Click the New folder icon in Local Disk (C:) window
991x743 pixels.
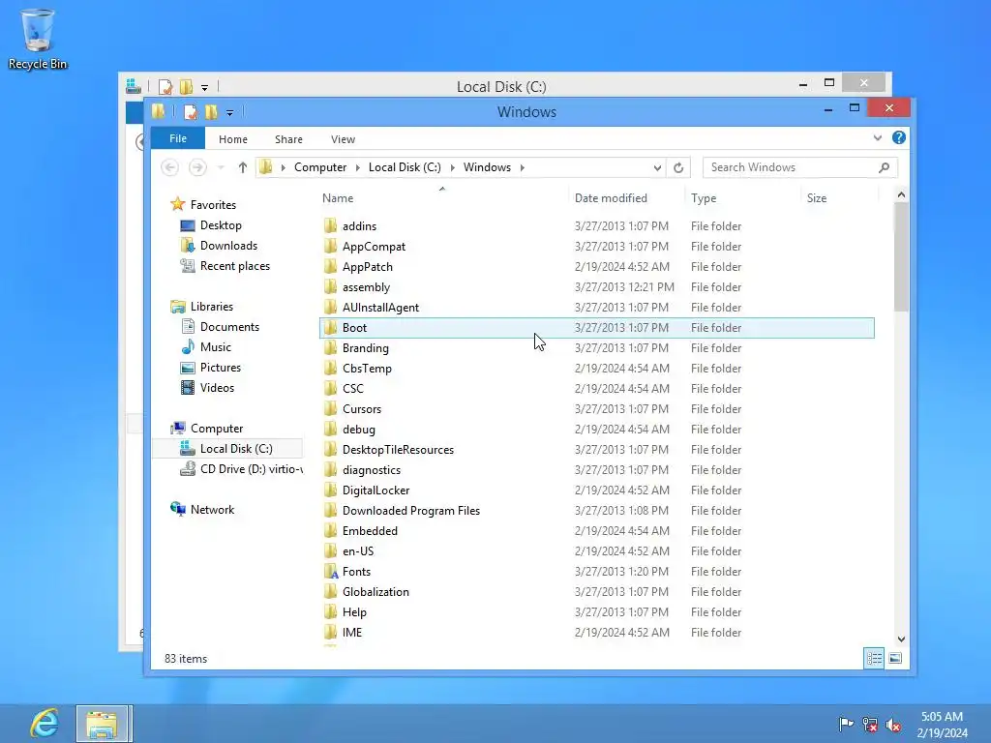[186, 86]
